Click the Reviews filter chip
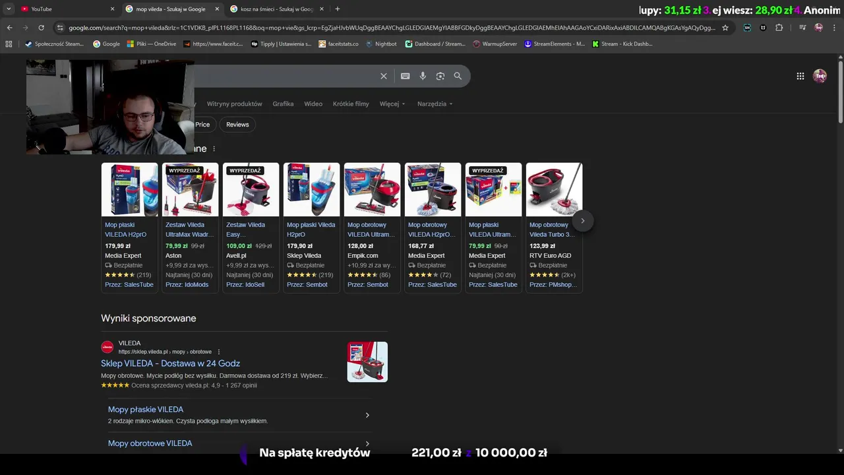Viewport: 844px width, 475px height. [237, 125]
